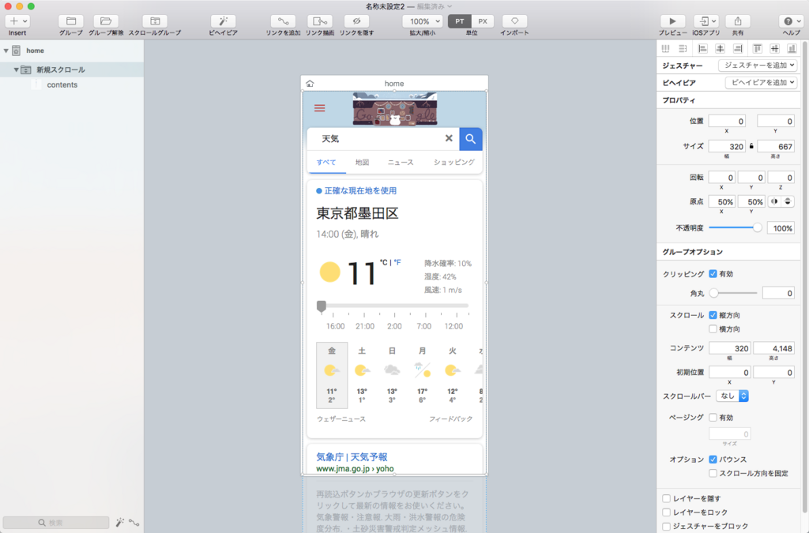Create a スクロールグループ from toolbar
The width and height of the screenshot is (809, 533).
[155, 21]
